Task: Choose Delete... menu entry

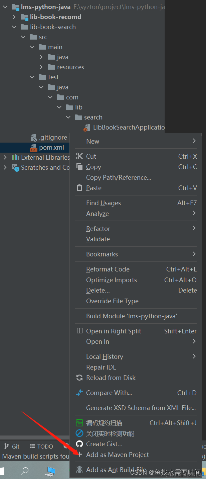Action: pos(98,290)
